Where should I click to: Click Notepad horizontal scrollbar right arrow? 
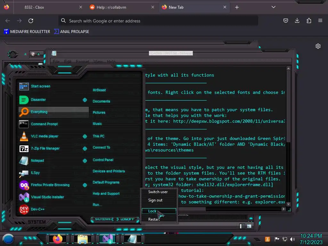pyautogui.click(x=284, y=209)
